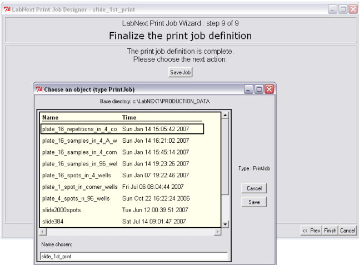Screen dimensions: 359x265
Task: Edit the Name chosen input field
Action: [x=134, y=256]
